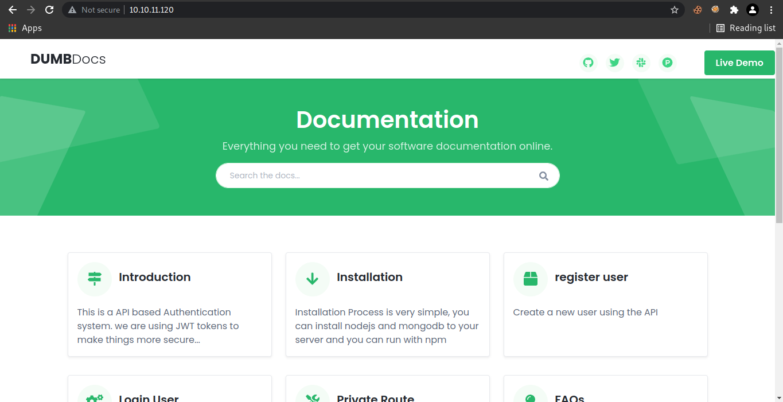Open the Introduction card title
This screenshot has width=783, height=402.
[154, 277]
